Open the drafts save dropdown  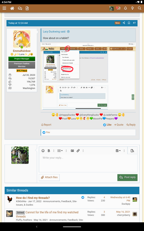point(118,151)
